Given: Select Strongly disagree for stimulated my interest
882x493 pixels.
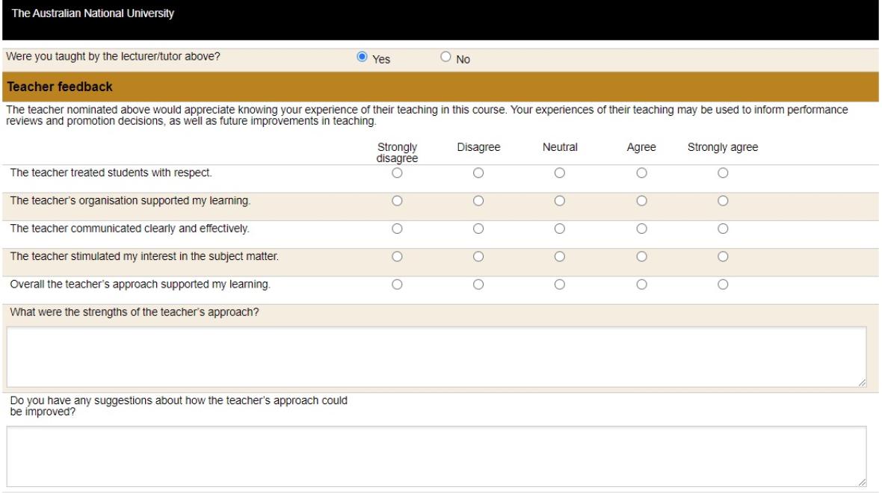Looking at the screenshot, I should [397, 256].
